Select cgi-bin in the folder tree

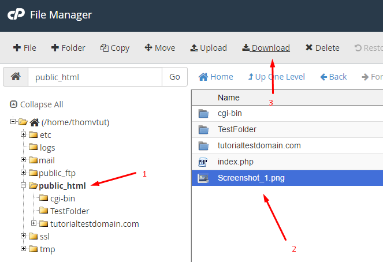point(62,199)
